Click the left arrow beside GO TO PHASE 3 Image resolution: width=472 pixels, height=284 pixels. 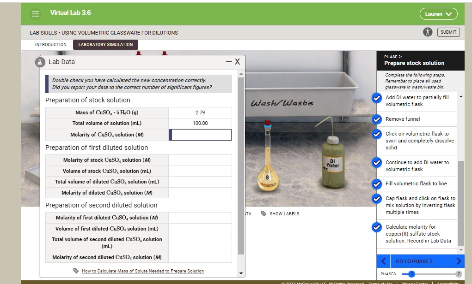[x=382, y=260]
